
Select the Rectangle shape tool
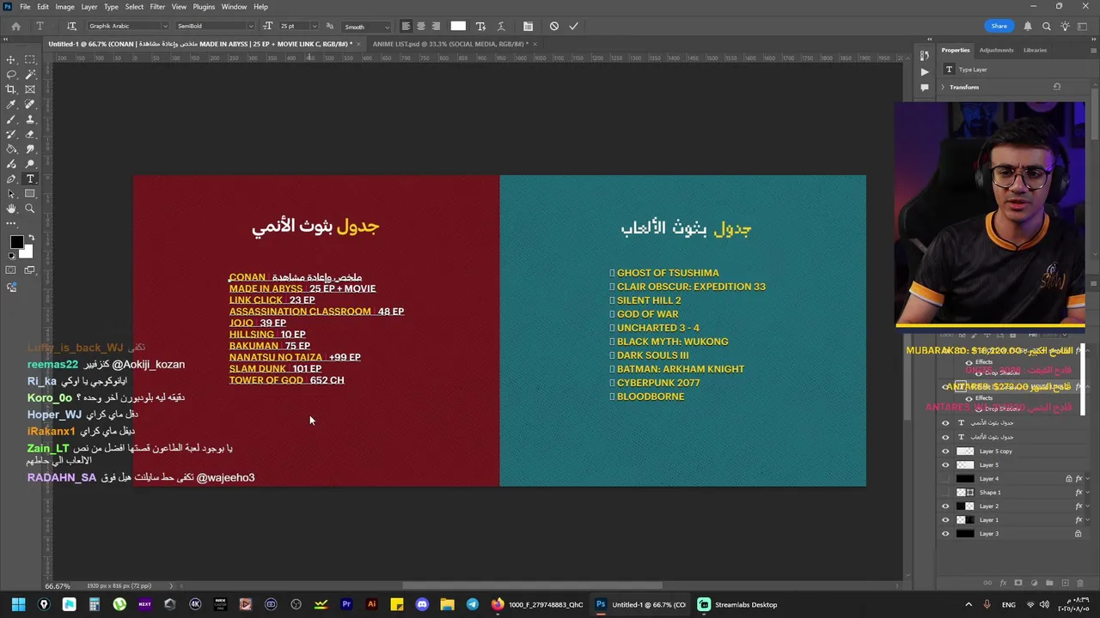pyautogui.click(x=30, y=194)
